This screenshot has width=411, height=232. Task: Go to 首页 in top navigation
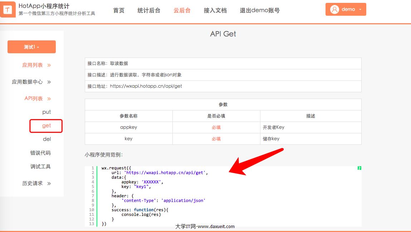(x=119, y=10)
